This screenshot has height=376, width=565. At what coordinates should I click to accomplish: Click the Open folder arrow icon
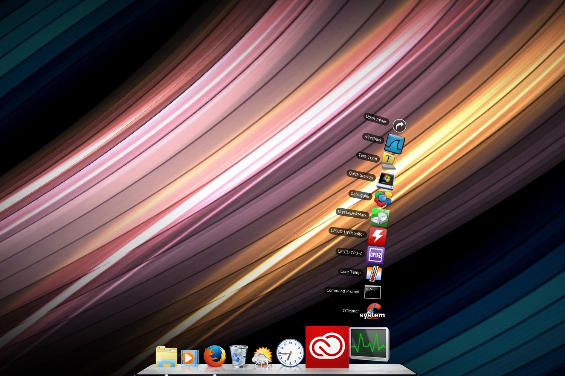(399, 126)
